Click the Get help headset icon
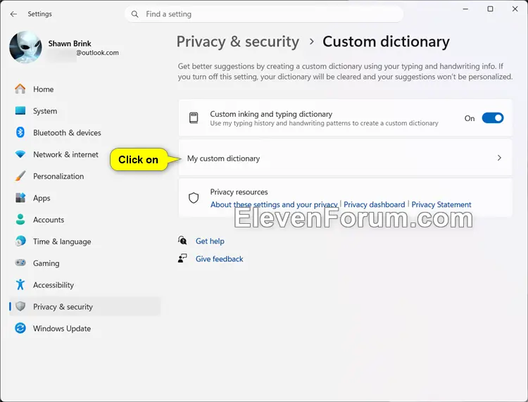This screenshot has height=402, width=528. click(x=182, y=240)
